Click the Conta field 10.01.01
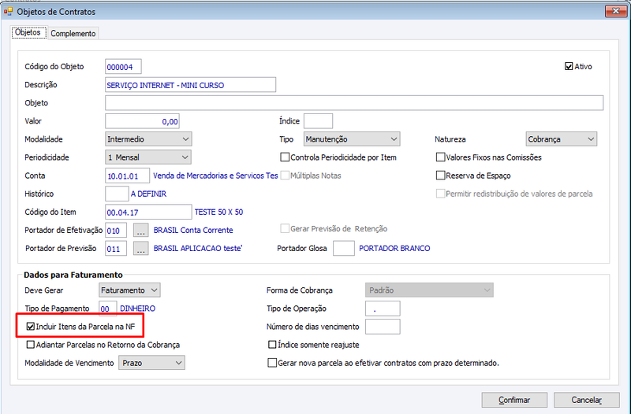Image resolution: width=631 pixels, height=414 pixels. (127, 176)
